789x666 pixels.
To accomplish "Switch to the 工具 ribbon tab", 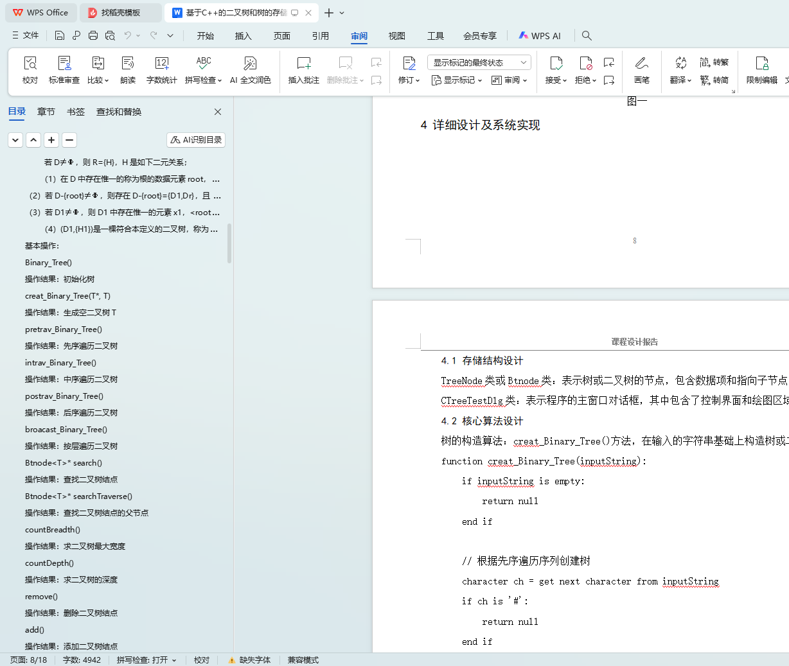I will (x=436, y=36).
